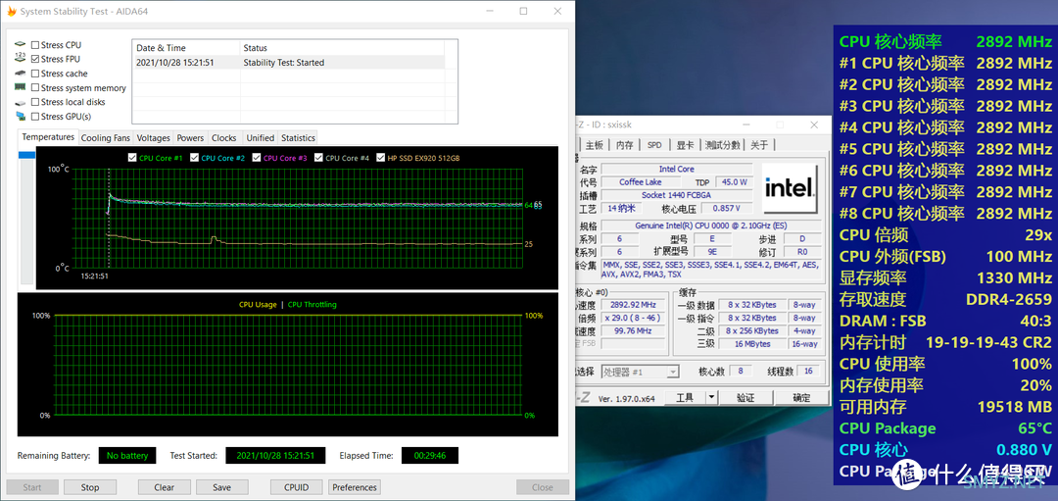Switch to the Temperatures tab
Screen dimensions: 1058x501
click(48, 137)
